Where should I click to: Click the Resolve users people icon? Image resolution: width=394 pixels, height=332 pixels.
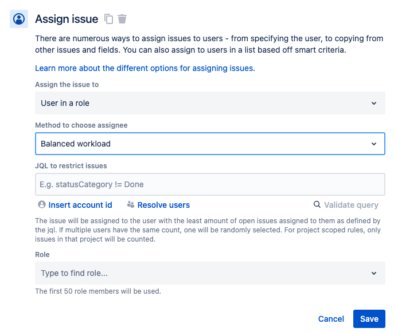click(131, 205)
